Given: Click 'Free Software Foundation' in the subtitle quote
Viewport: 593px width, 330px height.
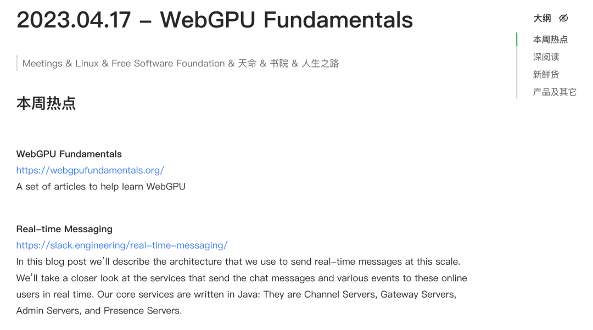Looking at the screenshot, I should pos(168,63).
